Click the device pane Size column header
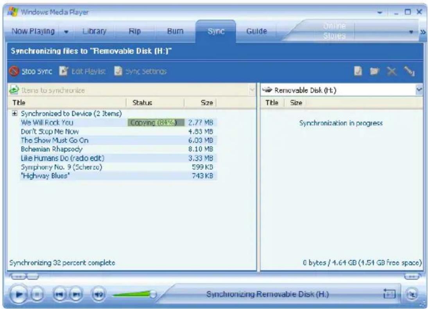Image resolution: width=428 pixels, height=309 pixels. (296, 103)
